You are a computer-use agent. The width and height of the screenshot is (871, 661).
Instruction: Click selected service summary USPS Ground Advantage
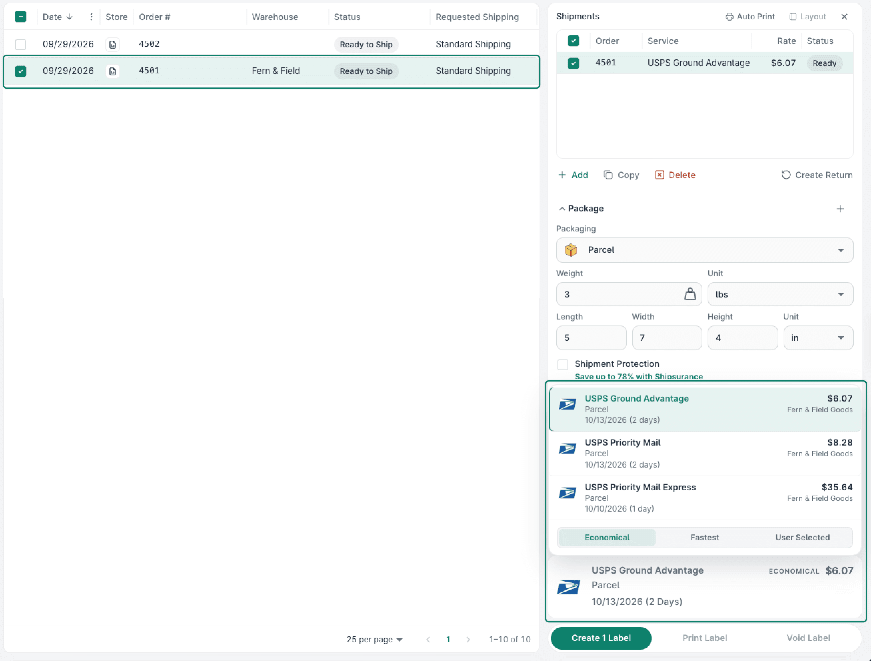(x=705, y=586)
